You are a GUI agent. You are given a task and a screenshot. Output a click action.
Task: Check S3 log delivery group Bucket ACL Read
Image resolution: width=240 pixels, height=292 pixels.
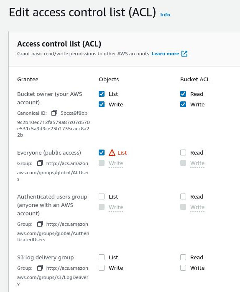pos(183,257)
